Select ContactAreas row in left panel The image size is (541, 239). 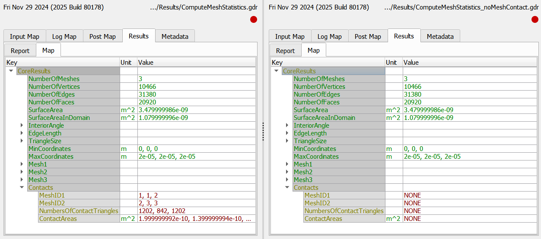130,219
